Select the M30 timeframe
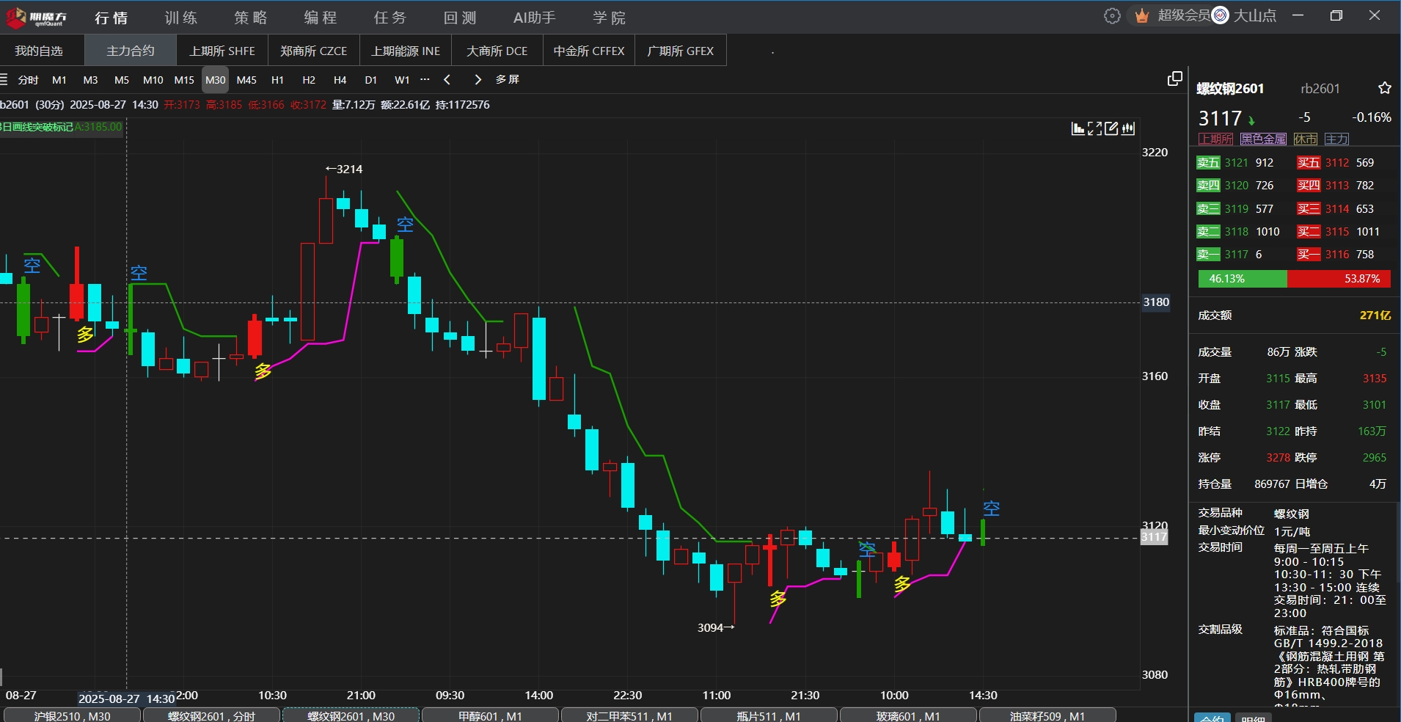The height and width of the screenshot is (722, 1401). click(216, 80)
